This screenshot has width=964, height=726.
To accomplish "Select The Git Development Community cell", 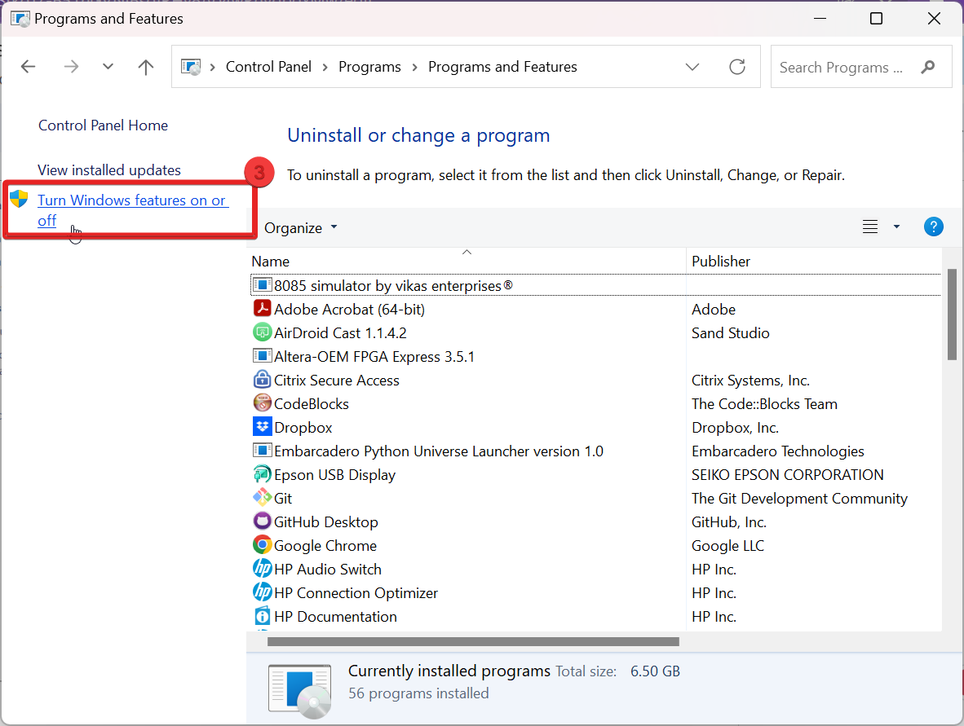I will tap(799, 499).
